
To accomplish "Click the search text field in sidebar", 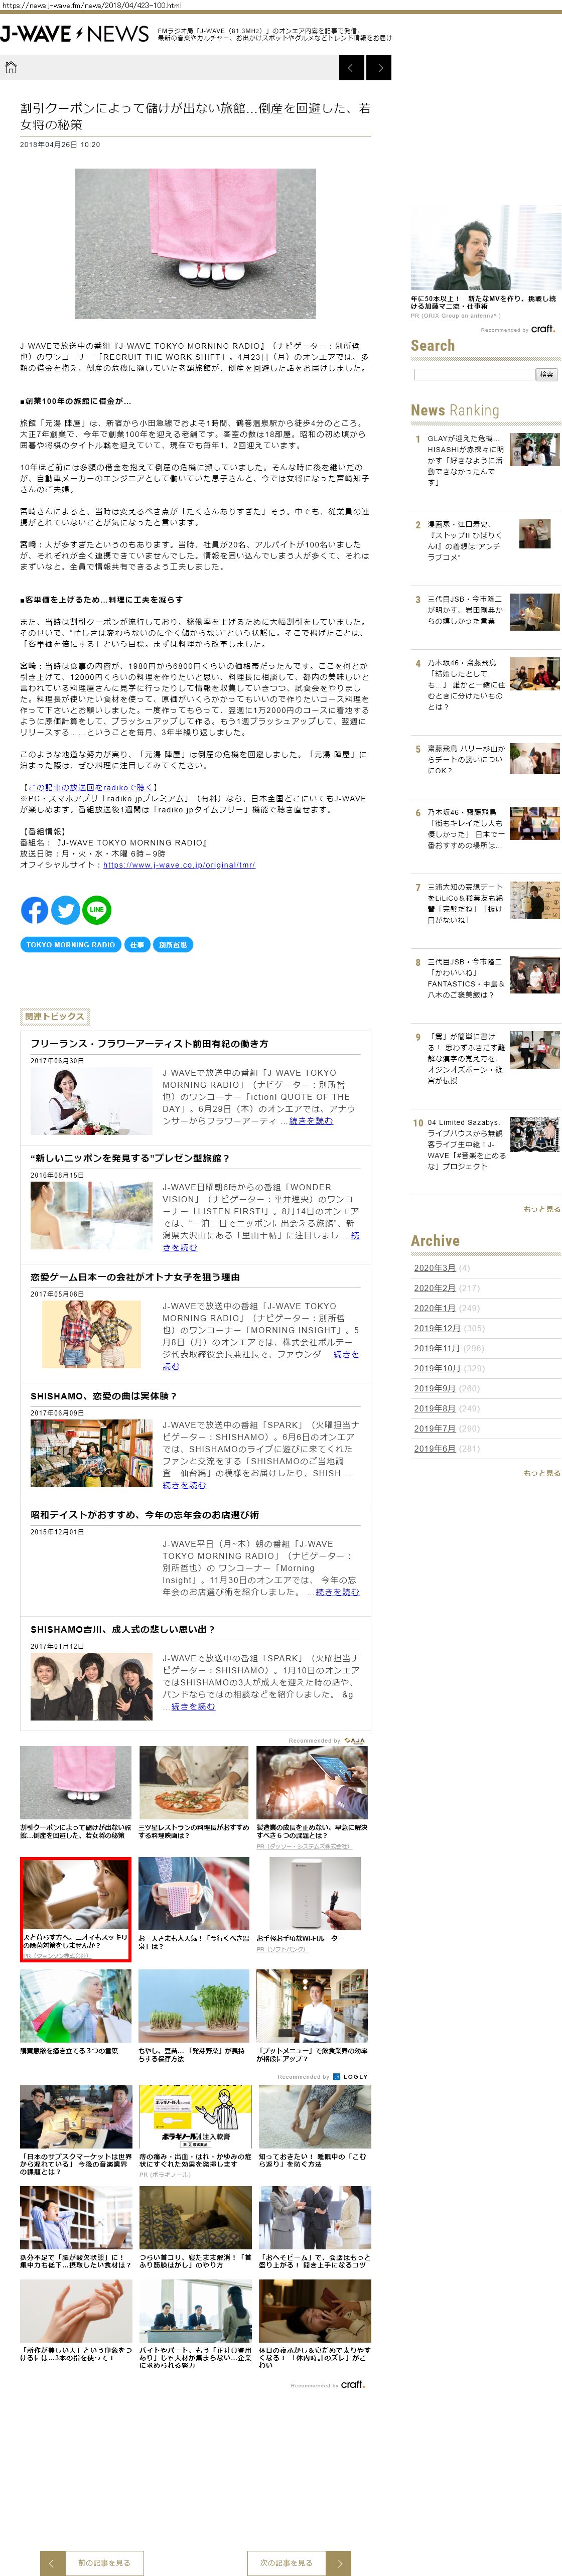I will click(474, 374).
